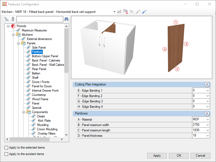Click the white cabinet preview image
This screenshot has width=216, height=162.
[x=108, y=48]
